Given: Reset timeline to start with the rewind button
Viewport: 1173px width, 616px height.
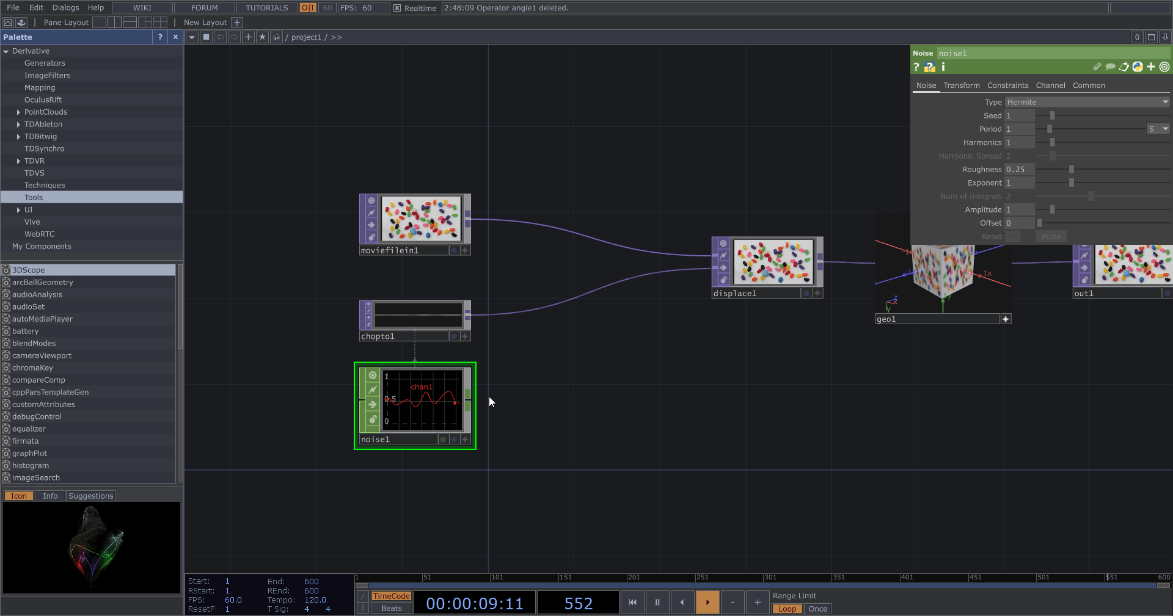Looking at the screenshot, I should point(632,602).
